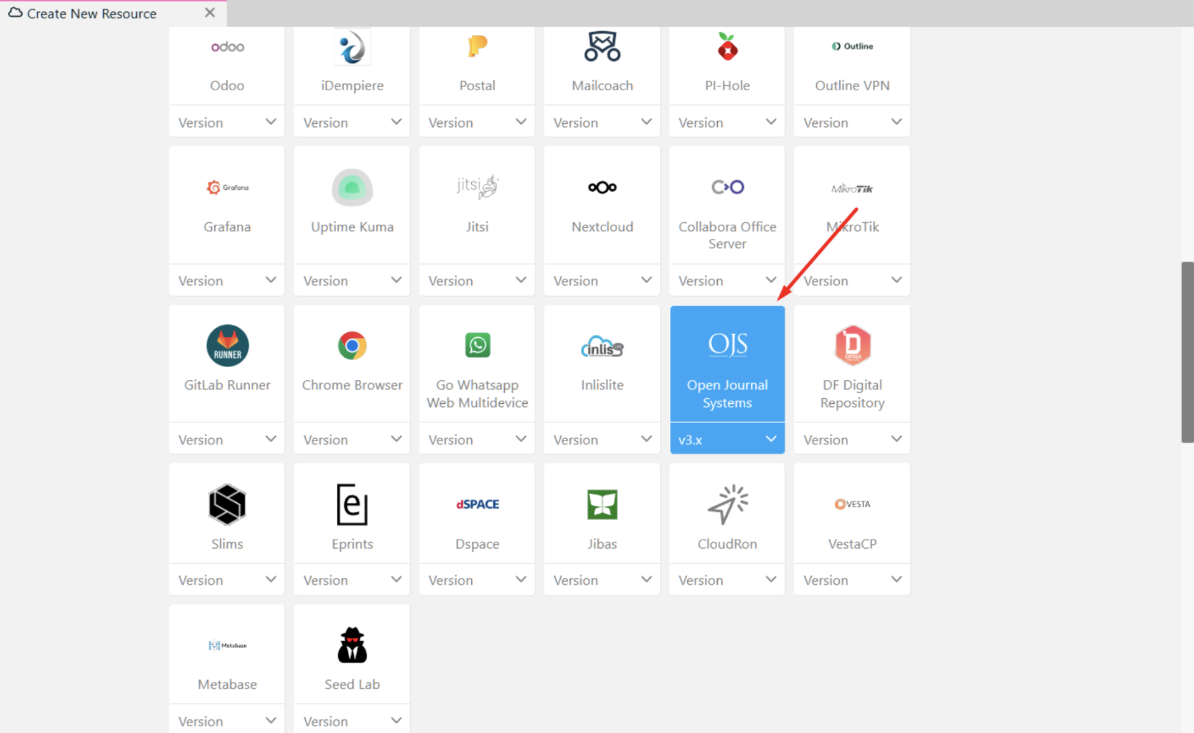Pick the Jitsi logo
The width and height of the screenshot is (1194, 733).
pos(477,187)
